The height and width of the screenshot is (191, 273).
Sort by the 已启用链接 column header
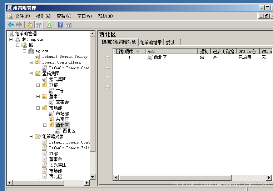[224, 51]
